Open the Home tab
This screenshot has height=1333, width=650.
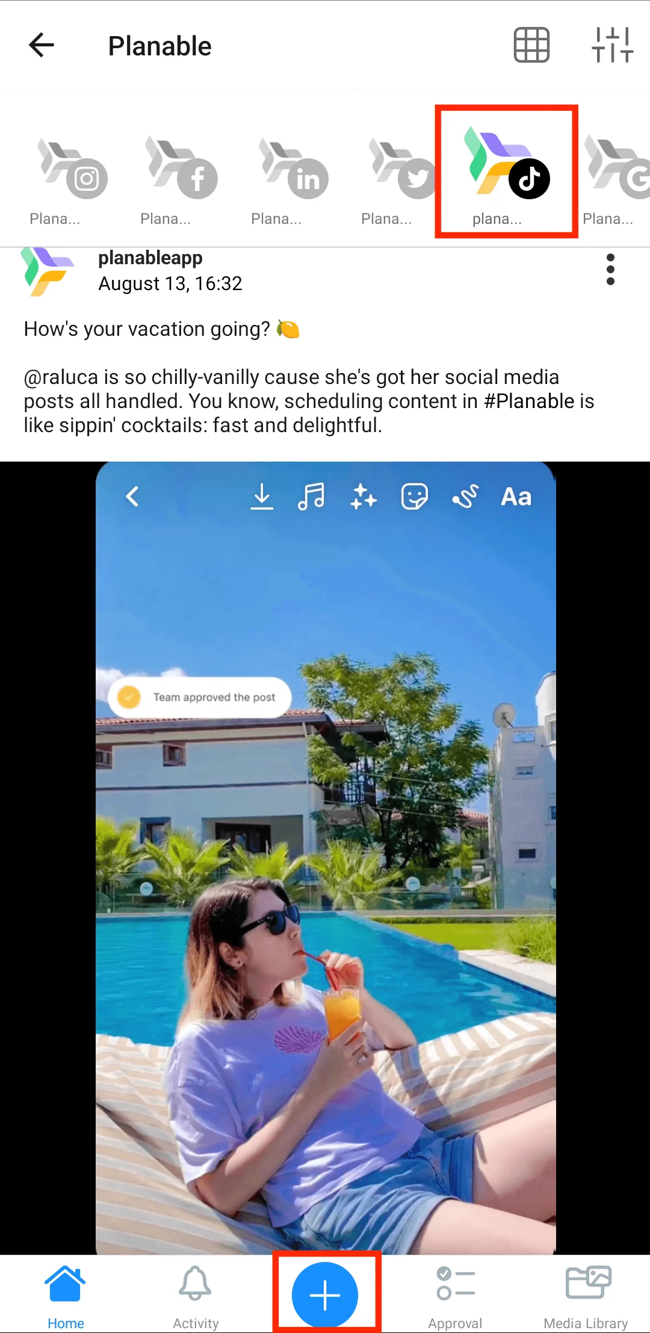pyautogui.click(x=66, y=1297)
